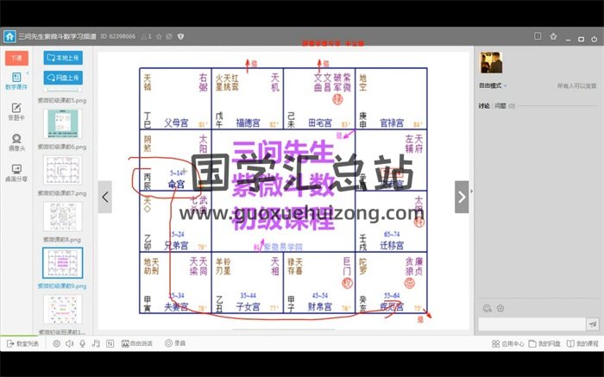Click the 福德宫 cell in the chart
The height and width of the screenshot is (377, 604).
pos(248,98)
